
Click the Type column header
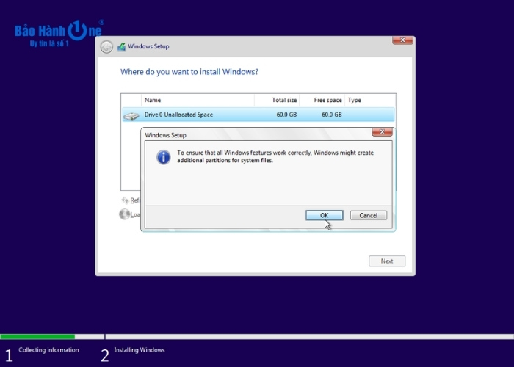click(x=370, y=101)
